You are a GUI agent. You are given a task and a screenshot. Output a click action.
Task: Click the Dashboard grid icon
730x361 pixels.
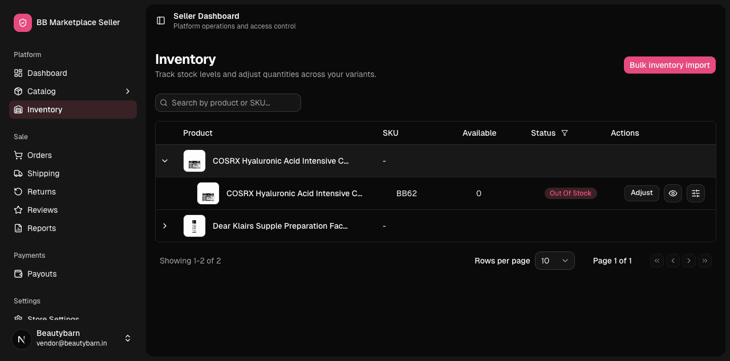click(18, 73)
